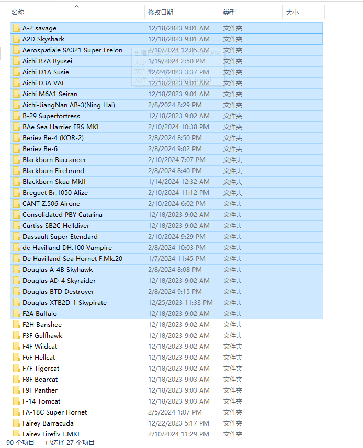Click folder icon beside A2D Skyshark

(x=16, y=39)
